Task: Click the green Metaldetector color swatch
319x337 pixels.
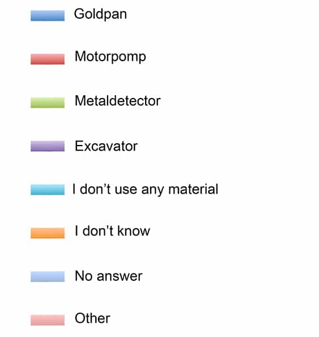Action: (x=48, y=103)
